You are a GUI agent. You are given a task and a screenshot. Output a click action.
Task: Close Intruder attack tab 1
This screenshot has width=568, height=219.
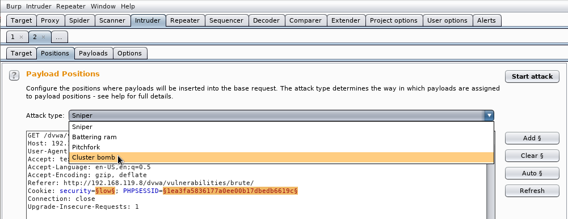(x=21, y=37)
